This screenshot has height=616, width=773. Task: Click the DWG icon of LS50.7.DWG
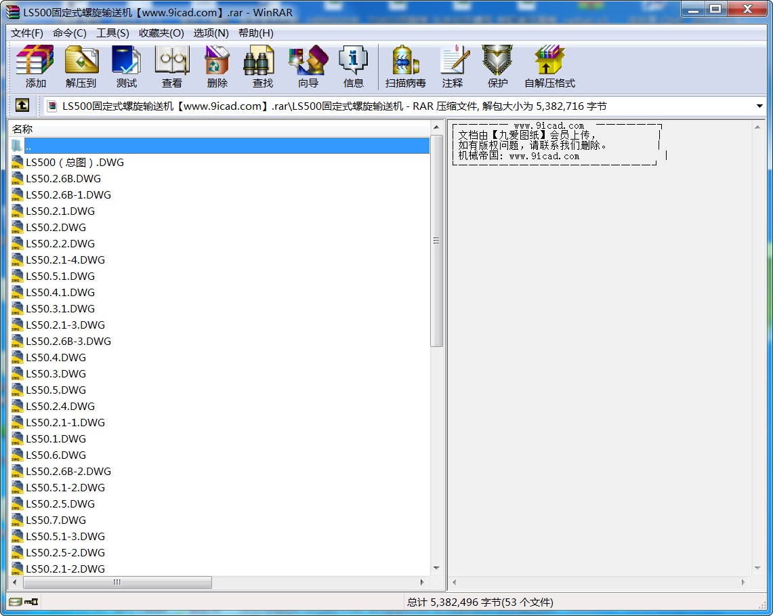pyautogui.click(x=17, y=520)
